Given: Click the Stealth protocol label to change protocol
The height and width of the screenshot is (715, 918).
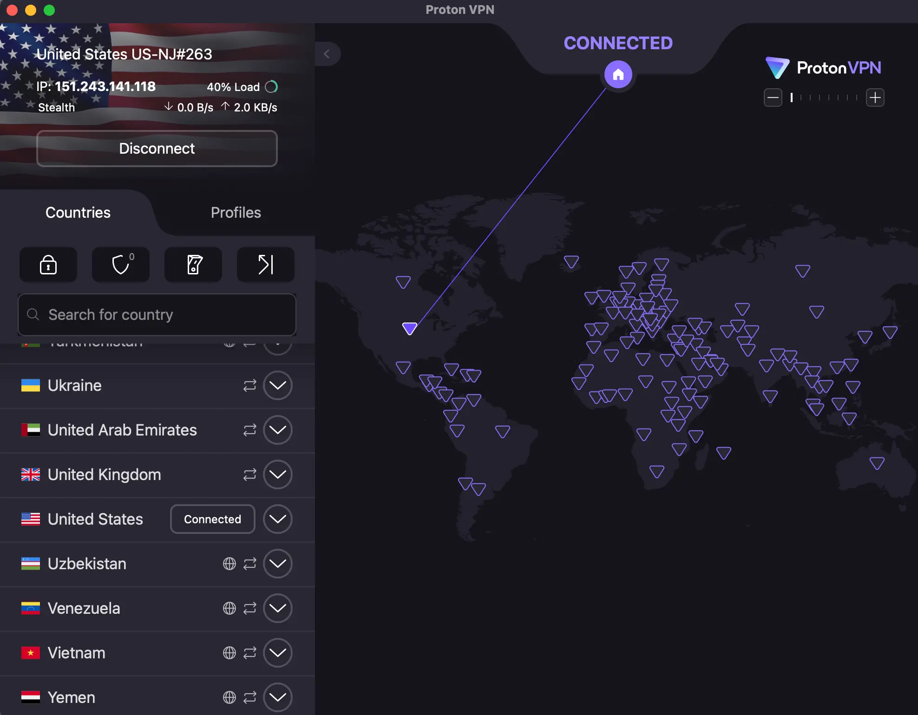Looking at the screenshot, I should pyautogui.click(x=56, y=107).
